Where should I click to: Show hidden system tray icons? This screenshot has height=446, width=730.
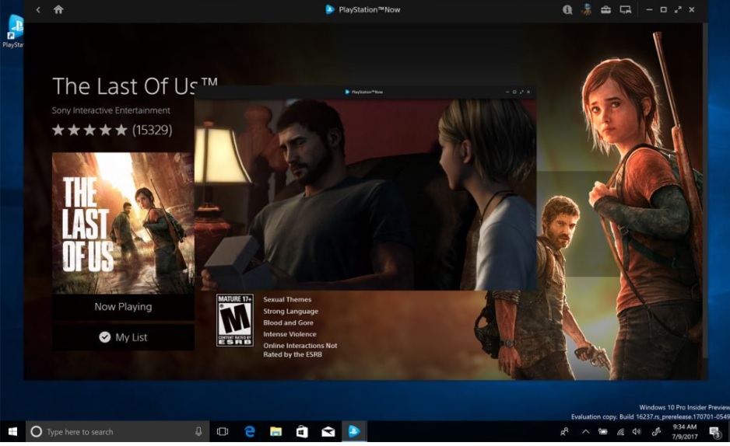click(585, 431)
